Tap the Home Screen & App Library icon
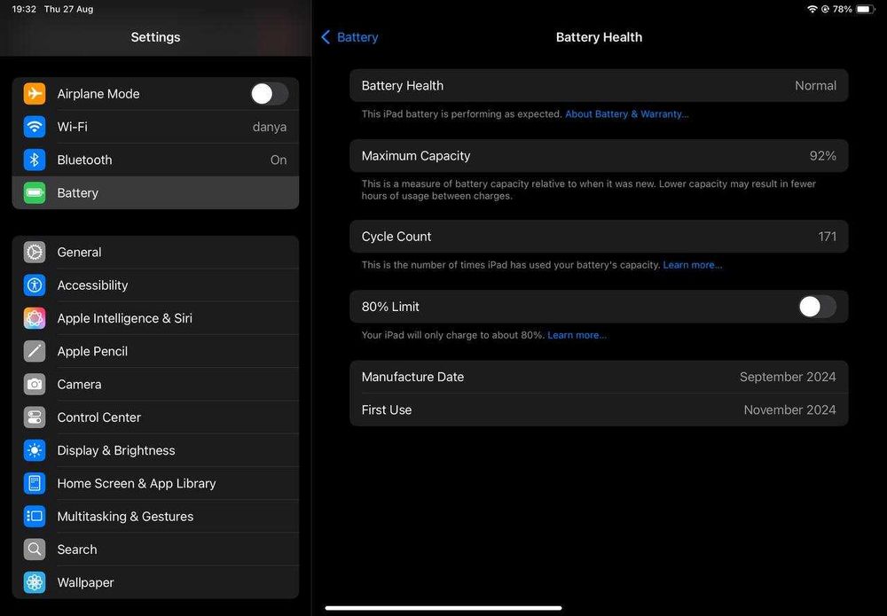 tap(35, 484)
